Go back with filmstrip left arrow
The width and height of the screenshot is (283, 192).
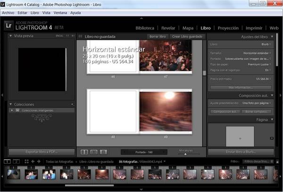click(33, 161)
